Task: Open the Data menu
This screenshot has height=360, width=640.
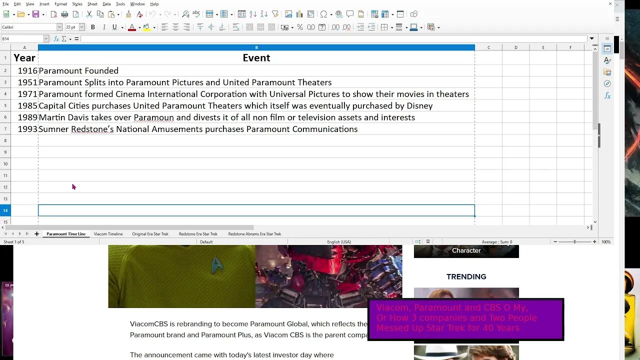Action: (106, 4)
